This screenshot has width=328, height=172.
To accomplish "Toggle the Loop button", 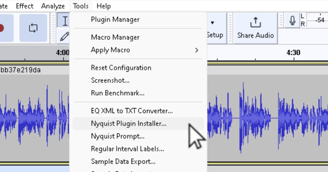I will coord(33,28).
